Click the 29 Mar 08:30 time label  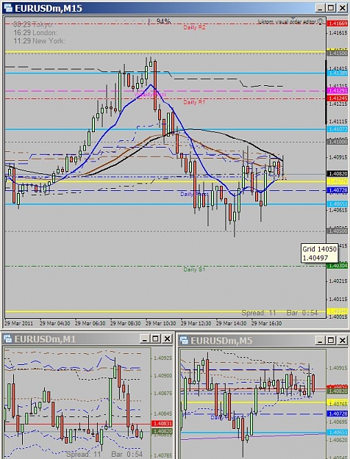click(126, 323)
